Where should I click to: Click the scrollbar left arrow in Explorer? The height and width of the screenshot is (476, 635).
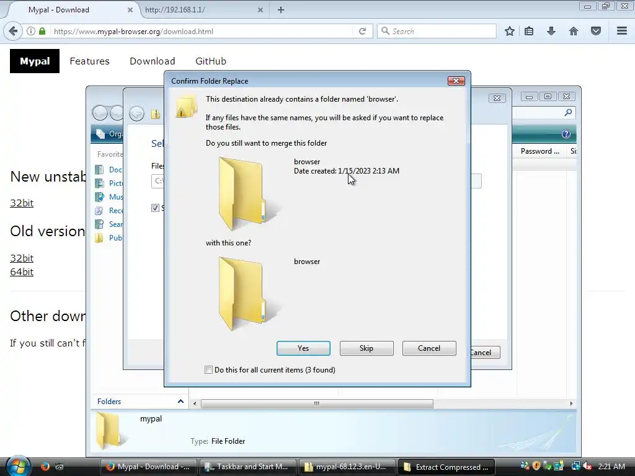[195, 403]
